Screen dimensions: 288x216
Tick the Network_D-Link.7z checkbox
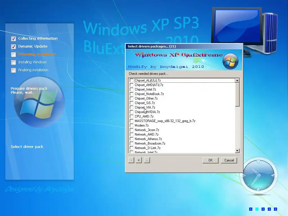pyautogui.click(x=132, y=148)
